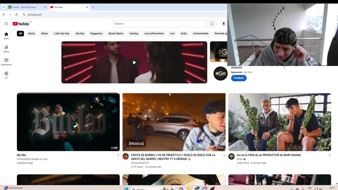Screen dimensions: 338x190
Task: Open the Próximamente taskbar widget
Action: click(x=14, y=188)
